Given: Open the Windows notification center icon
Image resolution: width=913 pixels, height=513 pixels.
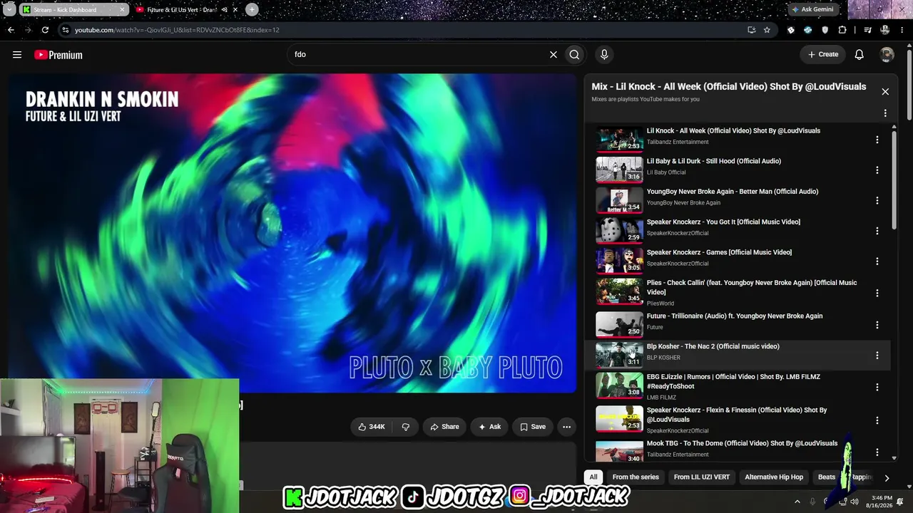Looking at the screenshot, I should click(900, 502).
